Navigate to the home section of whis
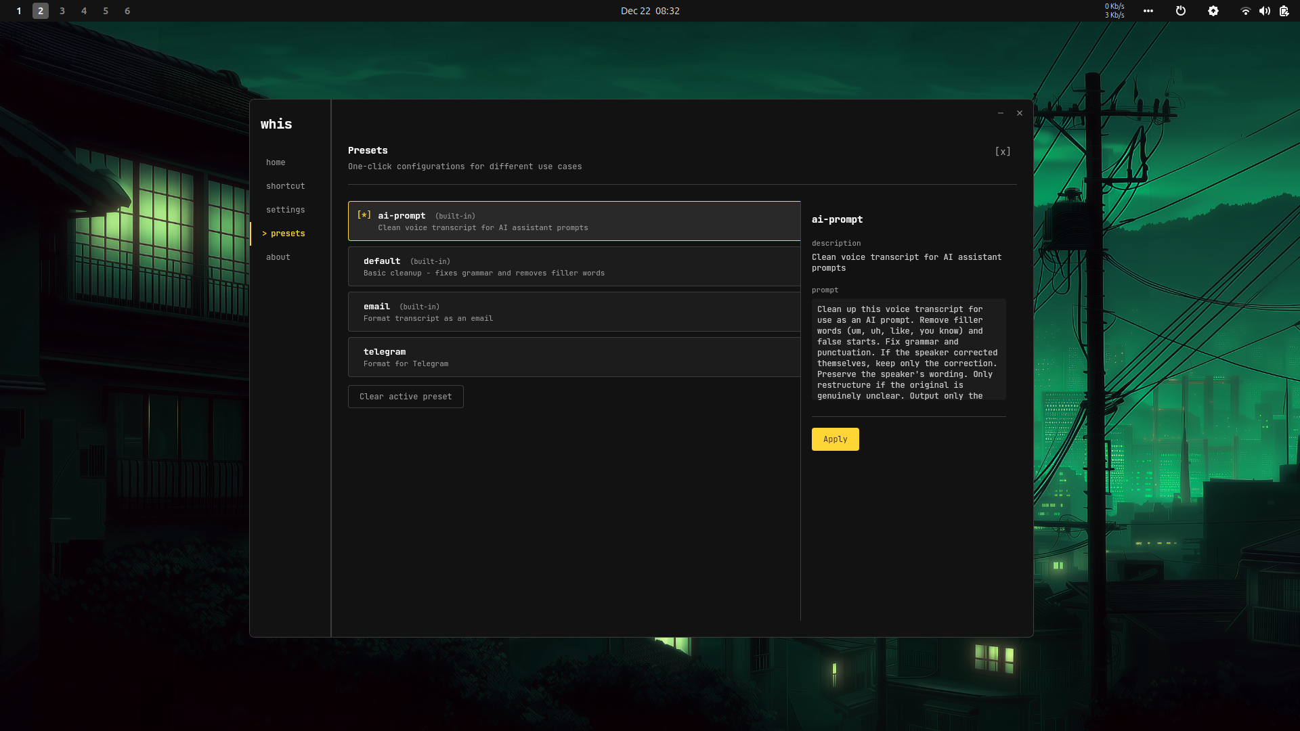The height and width of the screenshot is (731, 1300). click(x=276, y=162)
